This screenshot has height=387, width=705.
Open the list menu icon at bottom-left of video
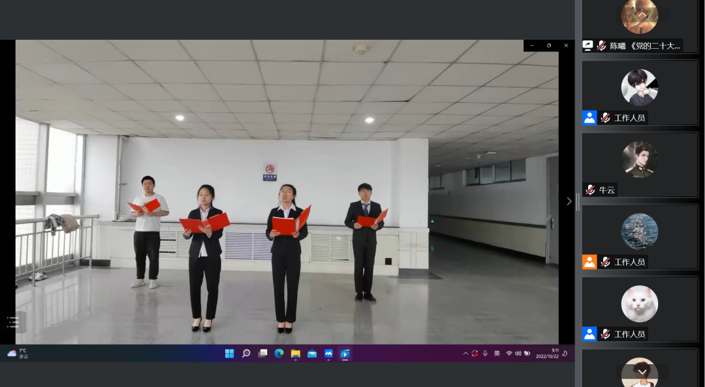click(13, 322)
